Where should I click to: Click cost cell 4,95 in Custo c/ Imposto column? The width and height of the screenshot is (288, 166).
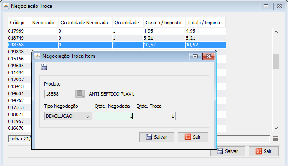164,31
